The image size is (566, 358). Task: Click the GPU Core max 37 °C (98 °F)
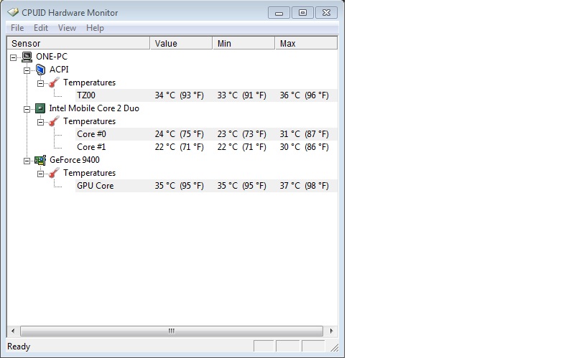305,186
